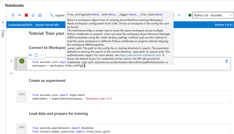Click the Notebooks page title
The width and height of the screenshot is (234, 134).
coord(15,5)
